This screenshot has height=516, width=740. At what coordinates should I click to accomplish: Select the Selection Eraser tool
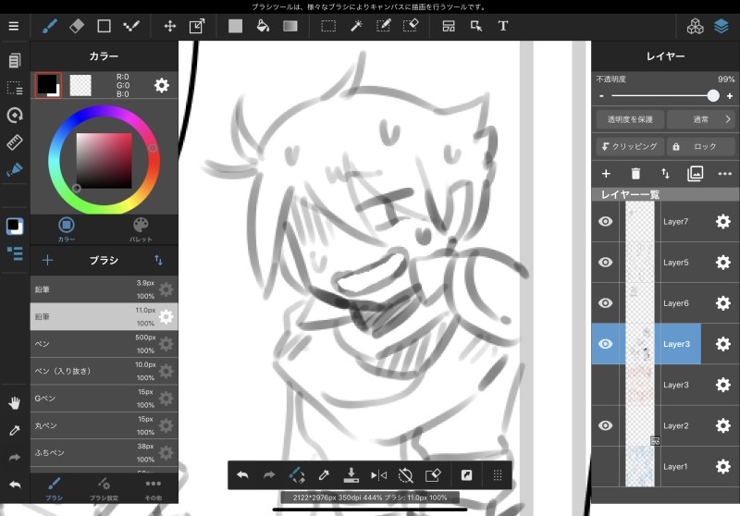tap(411, 26)
